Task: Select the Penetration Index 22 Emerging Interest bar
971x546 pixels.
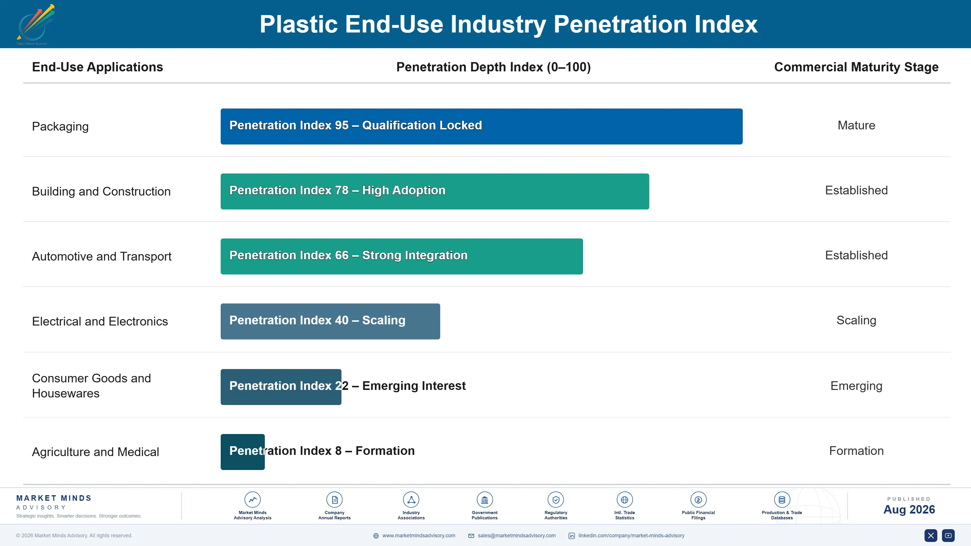Action: [x=281, y=387]
